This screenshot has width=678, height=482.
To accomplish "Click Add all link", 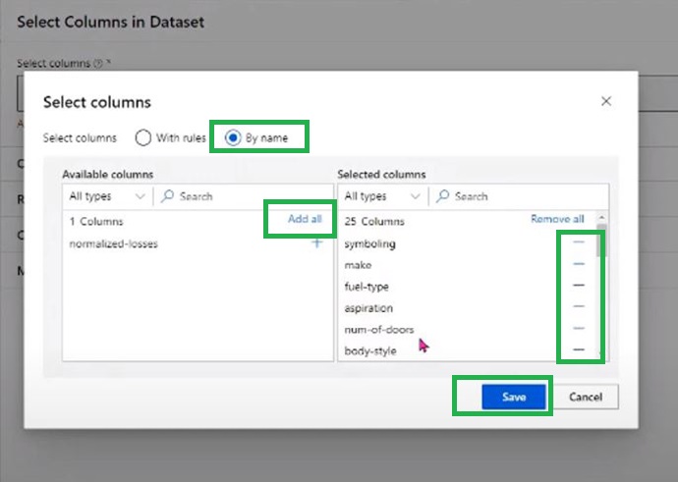I will point(305,219).
